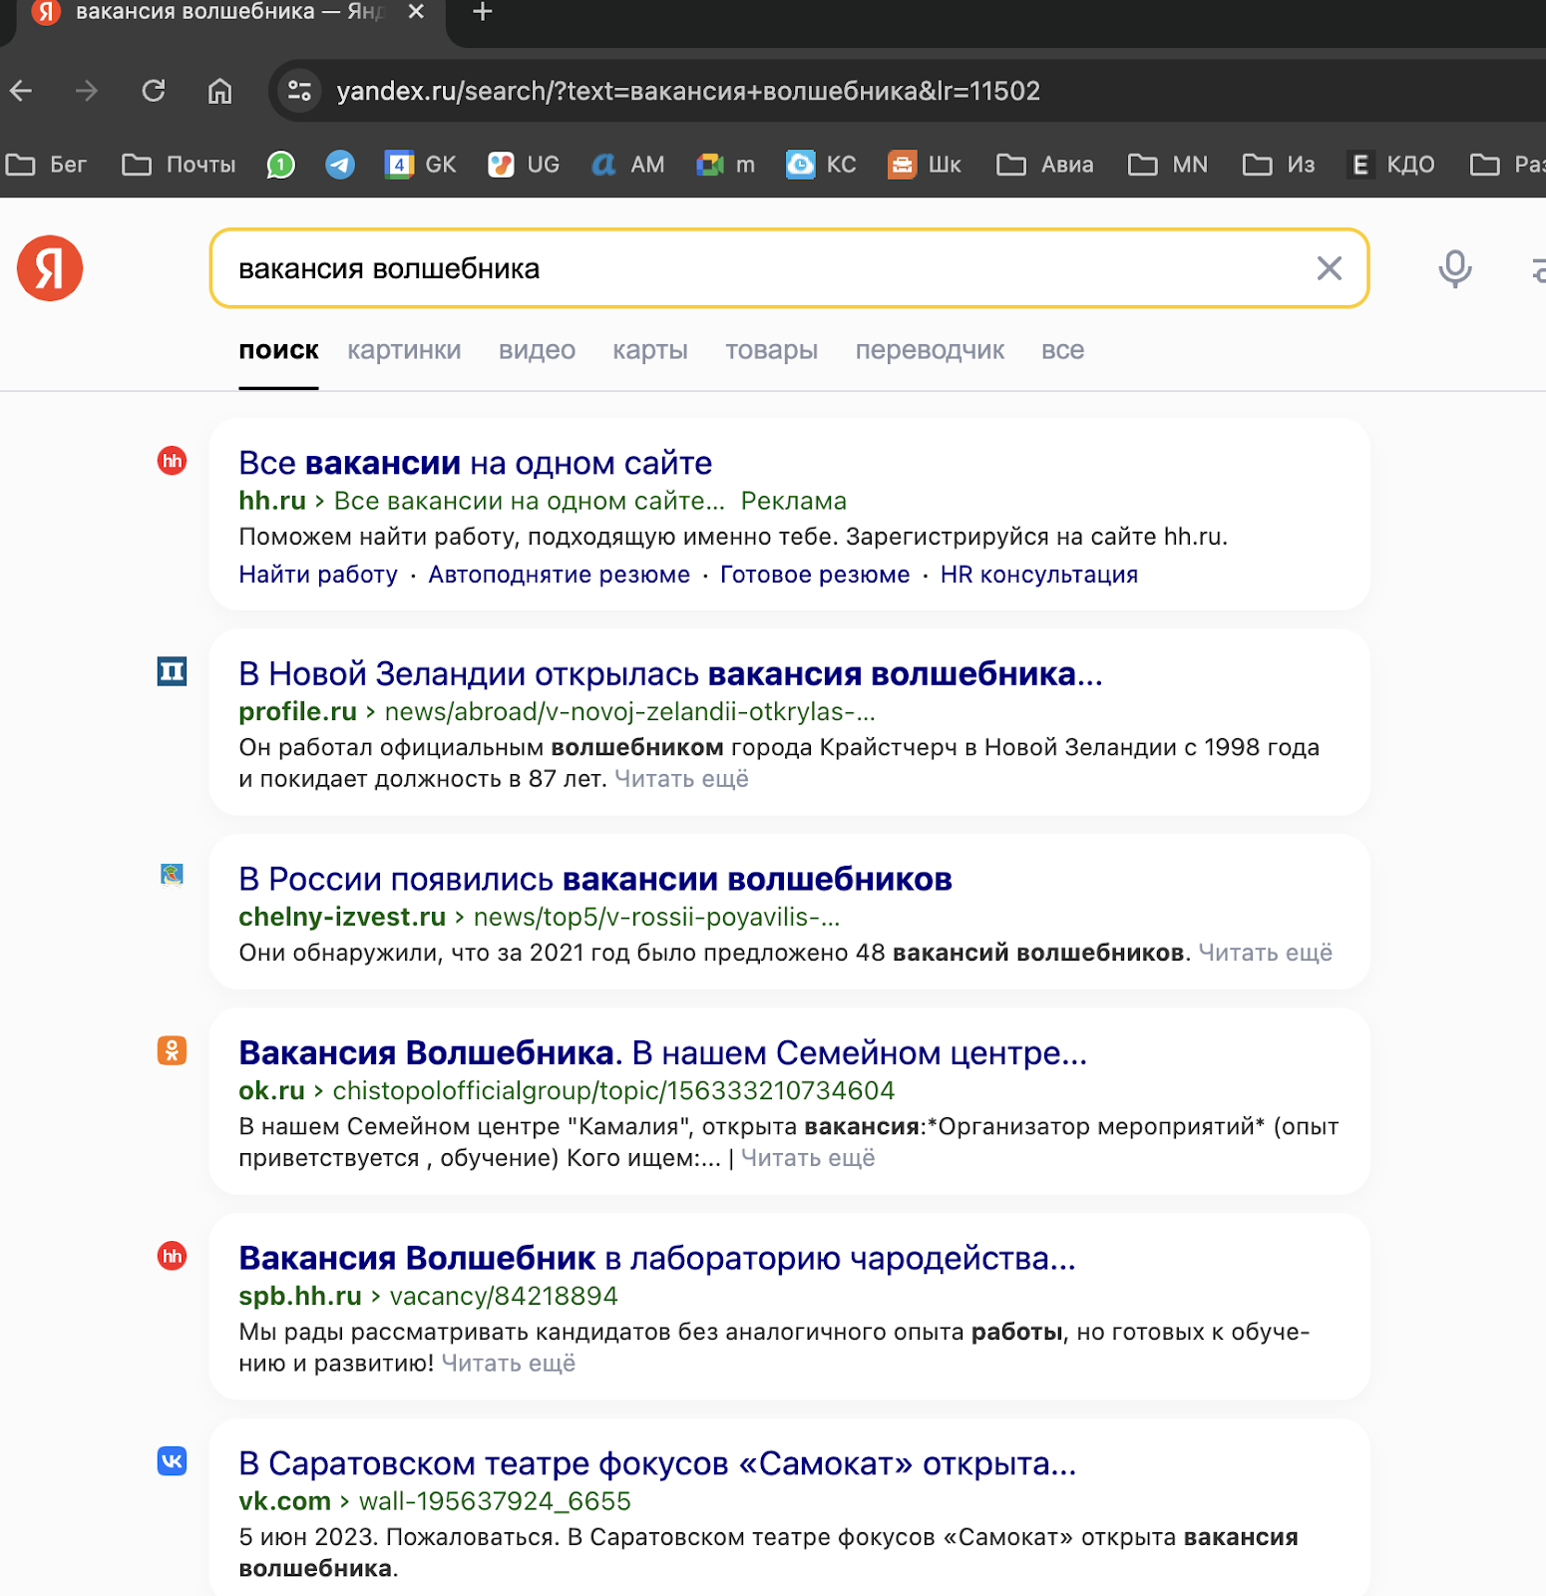Screen dimensions: 1546x1596
Task: Click the hh.ru domain link in ad
Action: pos(272,501)
